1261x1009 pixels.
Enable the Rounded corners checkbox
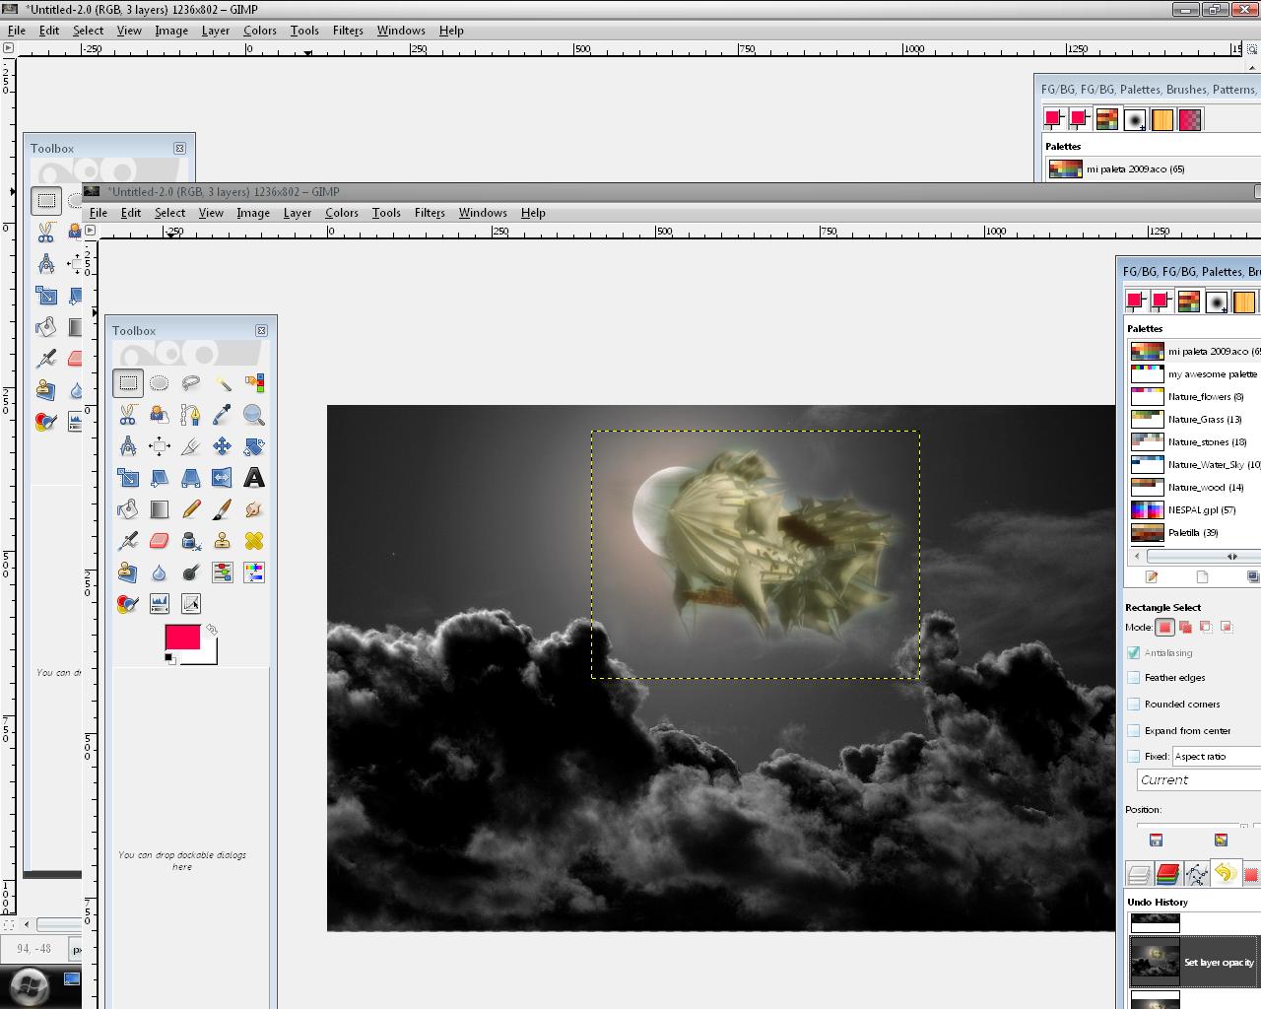(x=1134, y=705)
